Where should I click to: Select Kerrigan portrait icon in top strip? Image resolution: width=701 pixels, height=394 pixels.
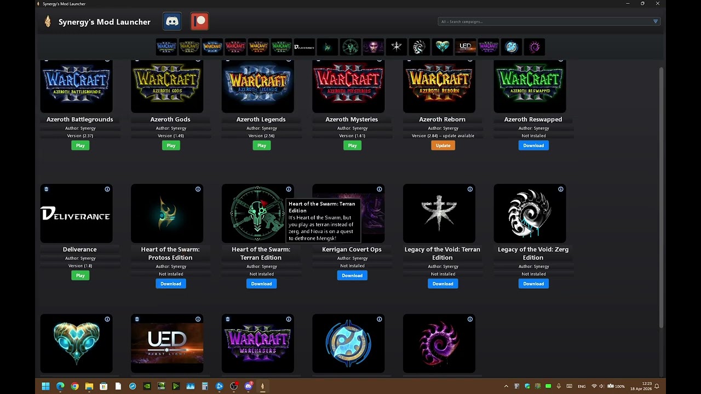pos(373,47)
